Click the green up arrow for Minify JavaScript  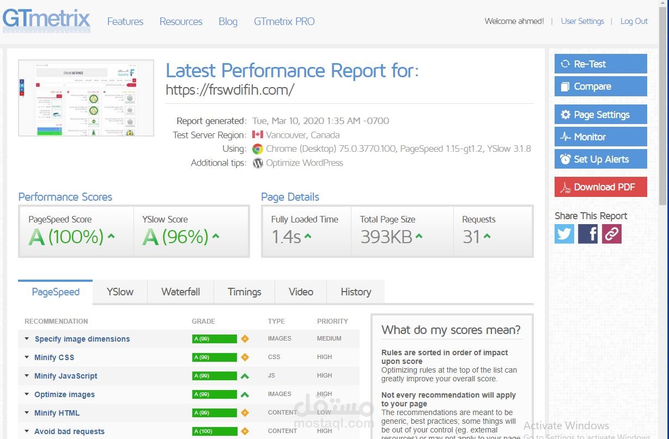click(245, 376)
